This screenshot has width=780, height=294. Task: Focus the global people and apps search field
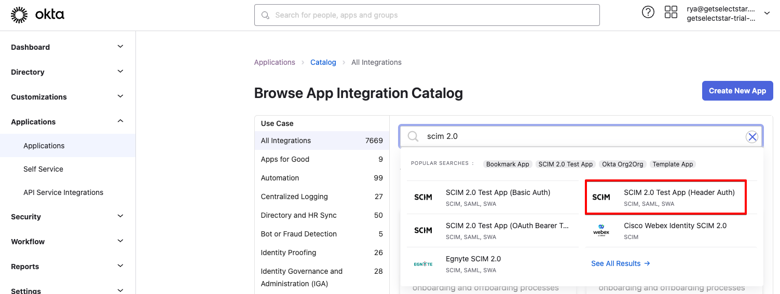[x=427, y=15]
